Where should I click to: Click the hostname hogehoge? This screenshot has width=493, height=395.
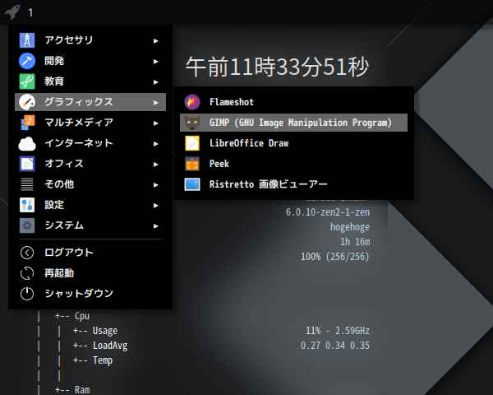click(350, 227)
